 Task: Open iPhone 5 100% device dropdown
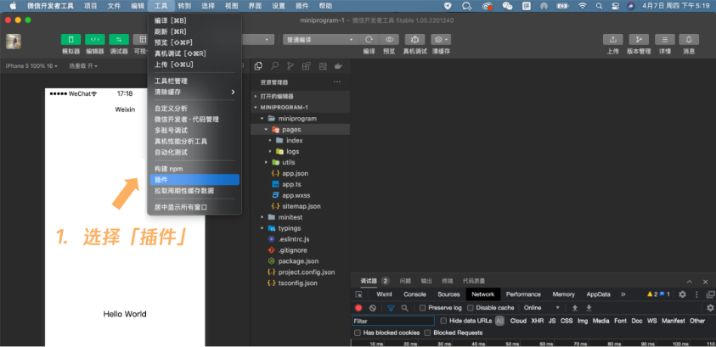pos(31,66)
